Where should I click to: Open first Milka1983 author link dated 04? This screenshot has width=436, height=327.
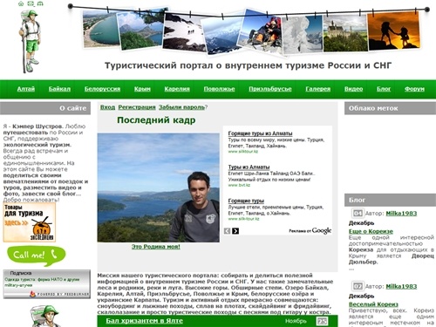[401, 214]
